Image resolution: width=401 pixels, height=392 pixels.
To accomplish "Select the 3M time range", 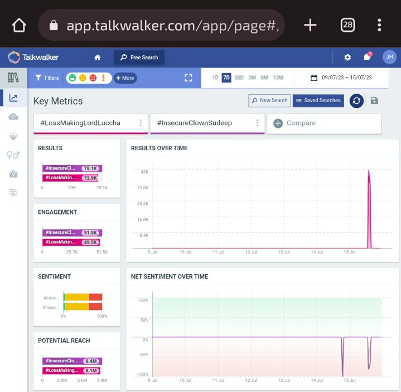I will tap(252, 78).
